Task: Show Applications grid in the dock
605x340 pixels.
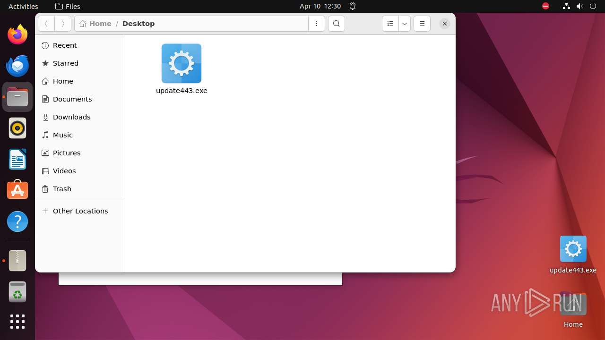Action: 17,322
